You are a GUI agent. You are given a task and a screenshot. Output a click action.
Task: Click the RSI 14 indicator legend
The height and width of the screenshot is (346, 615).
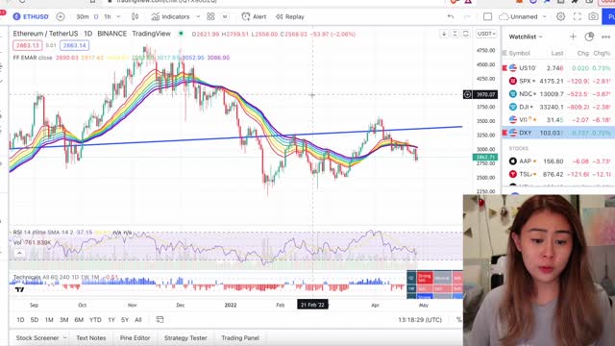point(42,233)
